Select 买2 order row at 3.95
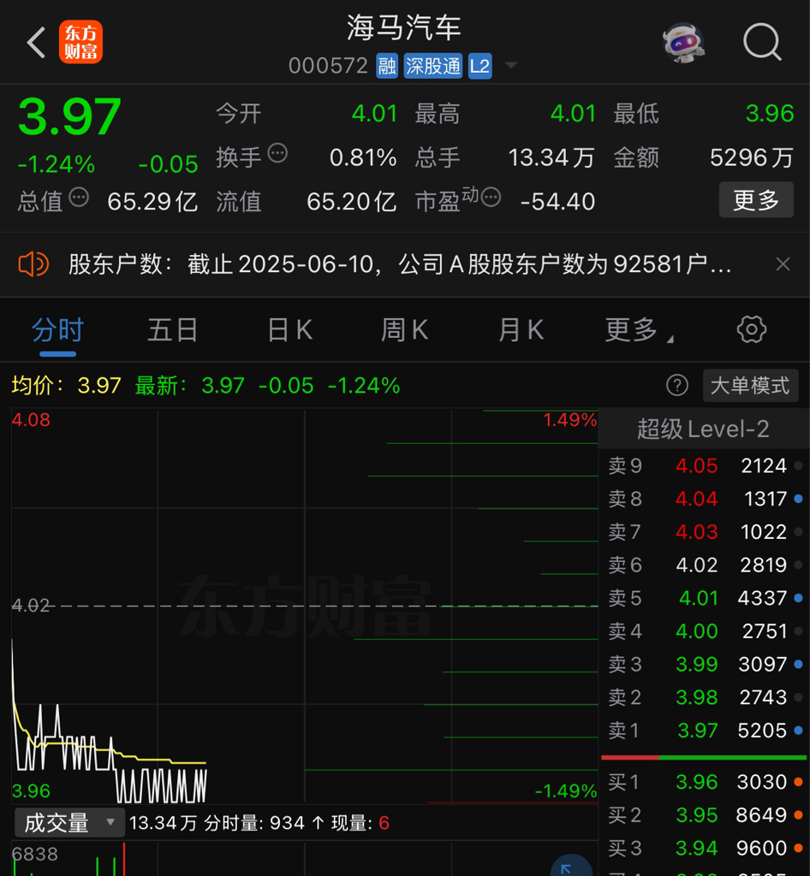The width and height of the screenshot is (810, 876). (705, 814)
